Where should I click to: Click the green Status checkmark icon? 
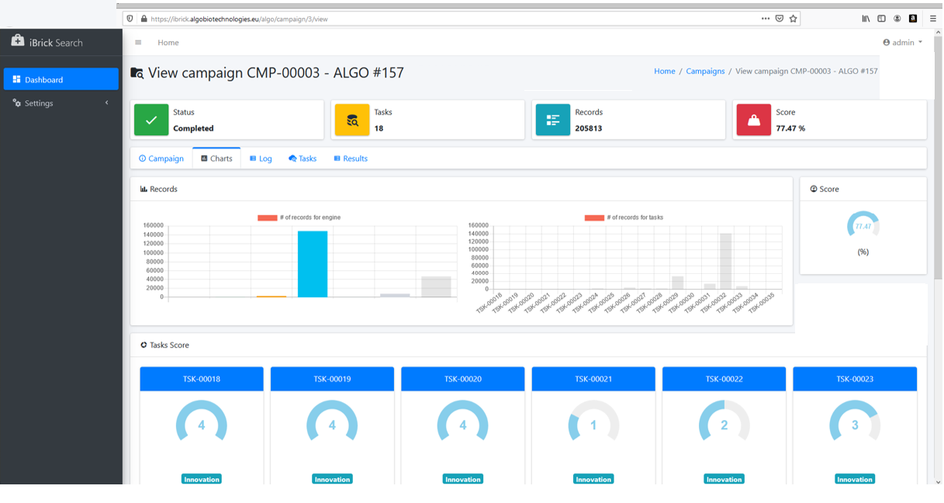coord(151,120)
